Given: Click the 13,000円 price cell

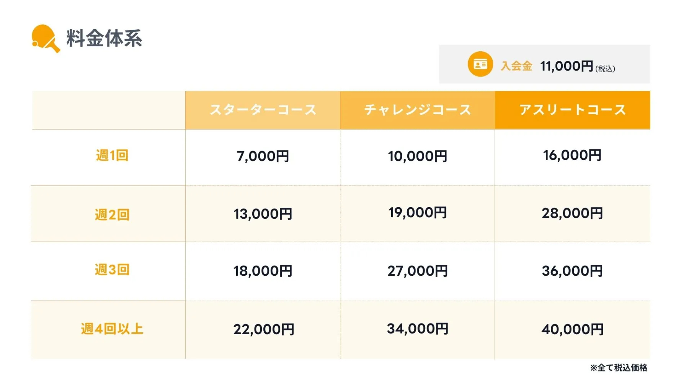Looking at the screenshot, I should [263, 214].
